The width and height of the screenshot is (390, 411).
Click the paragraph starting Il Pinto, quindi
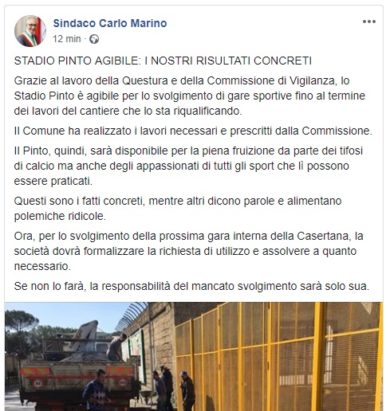click(188, 166)
